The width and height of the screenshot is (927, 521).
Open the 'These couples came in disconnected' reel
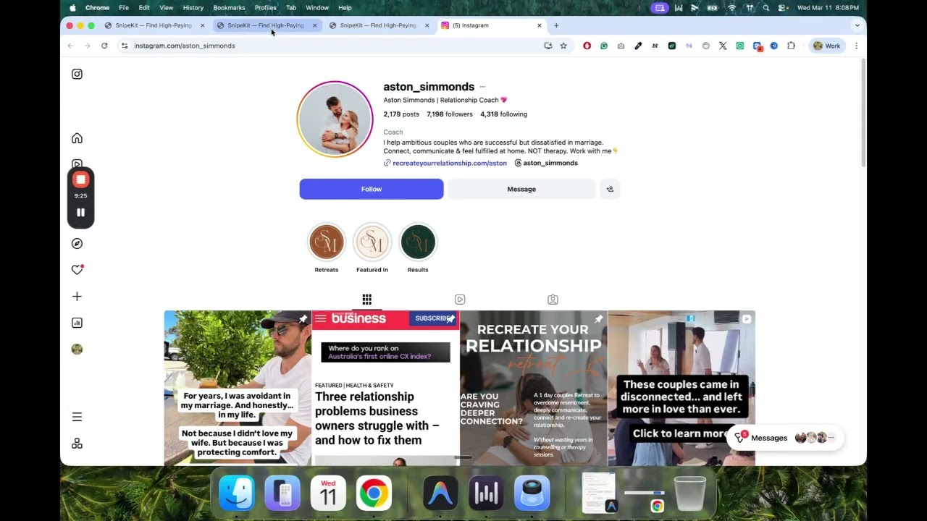click(681, 388)
